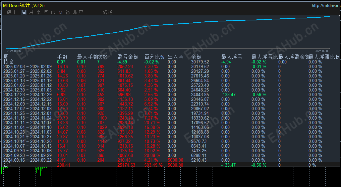Select the 币 currency tab
341x187 pixels.
point(53,12)
